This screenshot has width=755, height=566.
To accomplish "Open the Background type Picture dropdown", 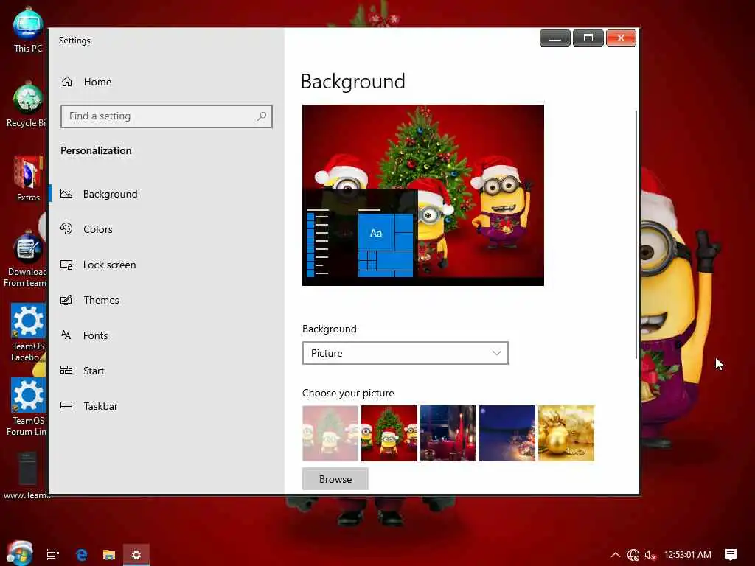I will (406, 353).
